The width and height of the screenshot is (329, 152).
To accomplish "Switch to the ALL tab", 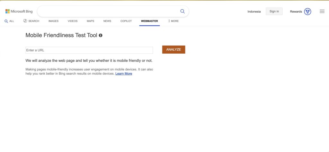I will (x=9, y=21).
